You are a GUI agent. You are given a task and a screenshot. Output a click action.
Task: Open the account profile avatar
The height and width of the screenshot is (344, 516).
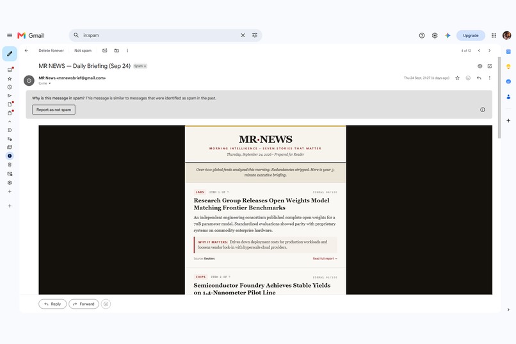pyautogui.click(x=507, y=35)
